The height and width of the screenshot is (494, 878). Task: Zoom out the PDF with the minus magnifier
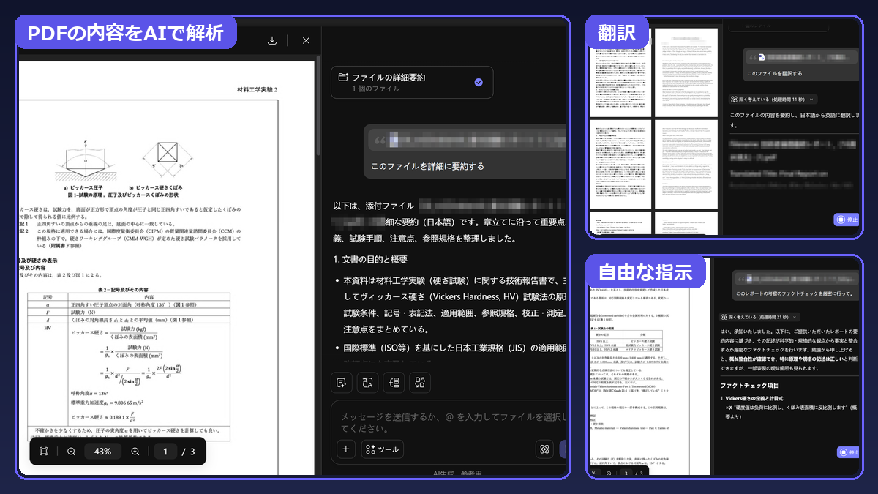[x=71, y=452]
